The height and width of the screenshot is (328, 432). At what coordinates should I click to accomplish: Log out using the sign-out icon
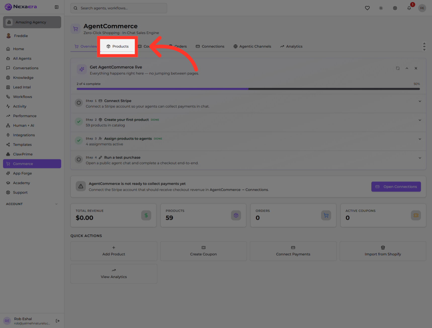(58, 321)
